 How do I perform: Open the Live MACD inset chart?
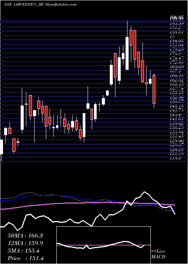103,245
